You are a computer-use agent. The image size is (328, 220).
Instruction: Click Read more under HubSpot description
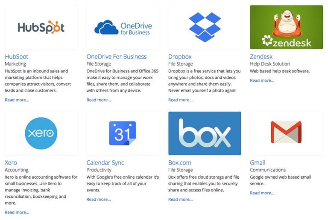tap(17, 100)
